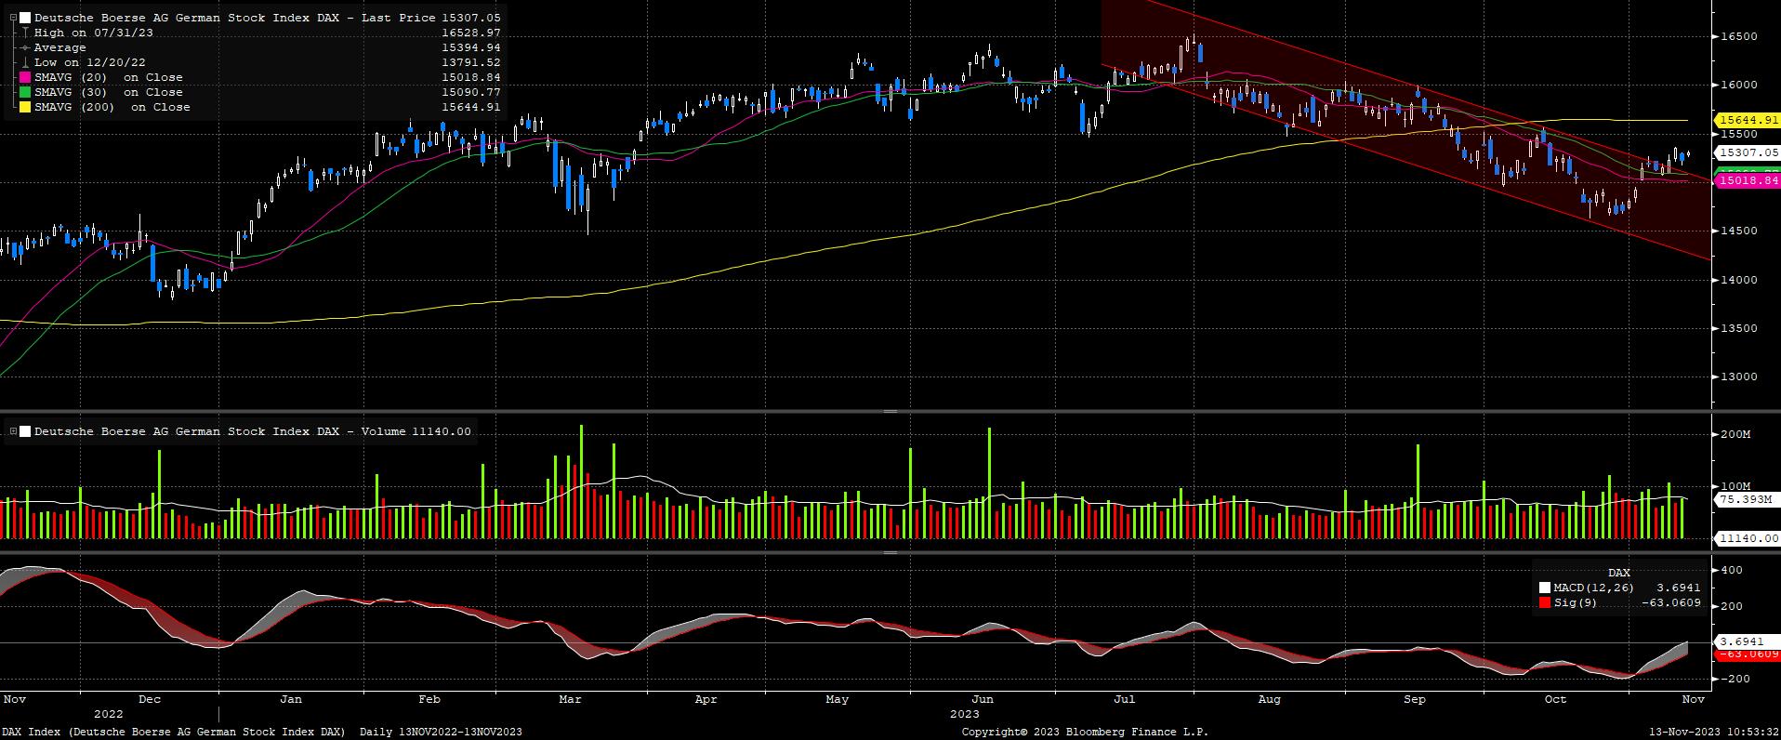Click the DAX header in MACD legend box
Screen dimensions: 1781x740
[1618, 573]
